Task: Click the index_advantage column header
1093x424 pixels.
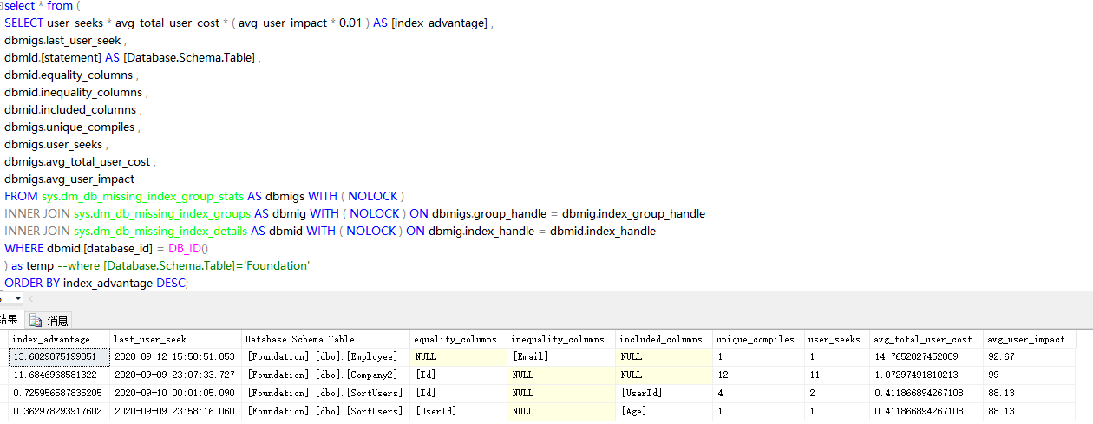Action: (x=59, y=339)
